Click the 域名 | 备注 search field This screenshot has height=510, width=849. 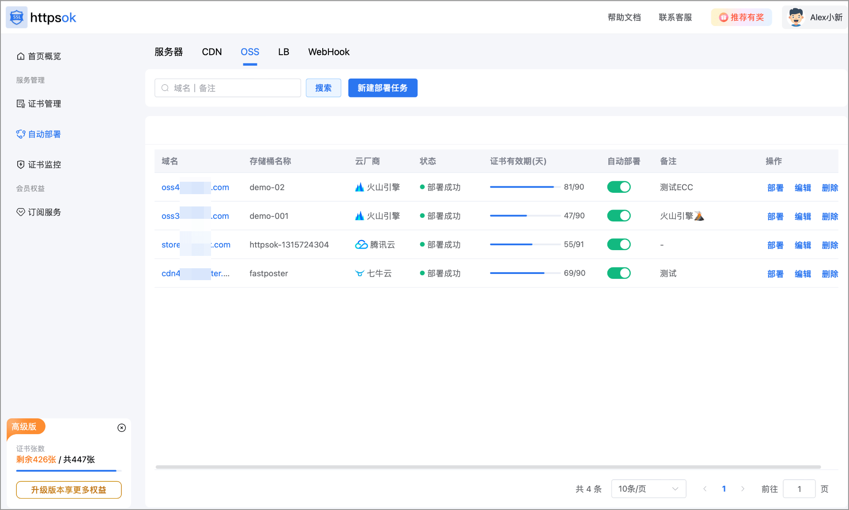click(228, 88)
